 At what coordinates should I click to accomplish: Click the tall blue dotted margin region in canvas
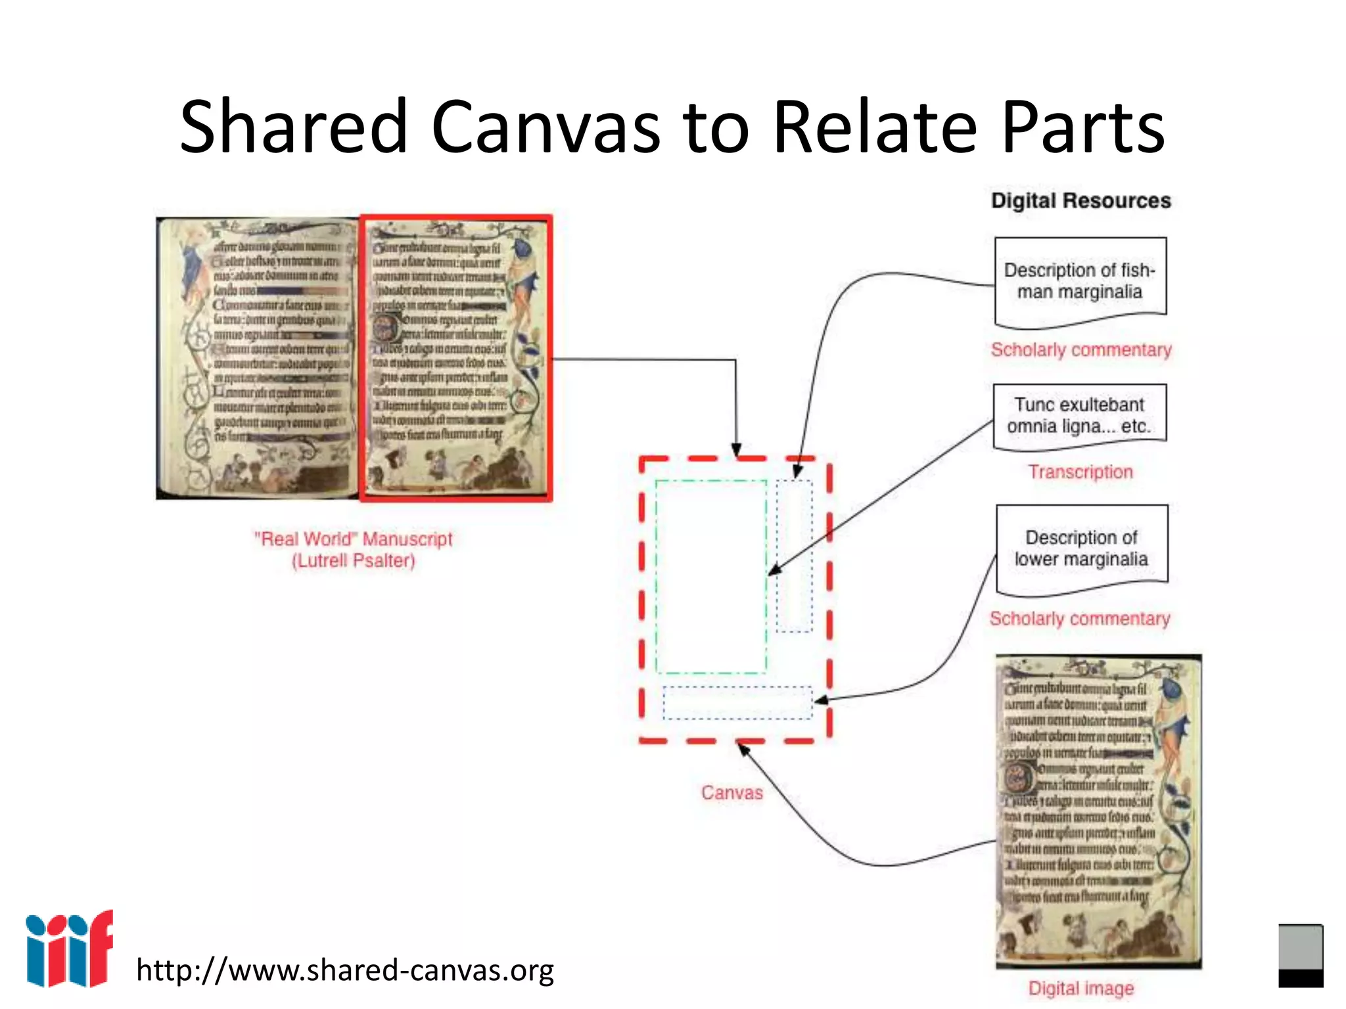pyautogui.click(x=794, y=556)
